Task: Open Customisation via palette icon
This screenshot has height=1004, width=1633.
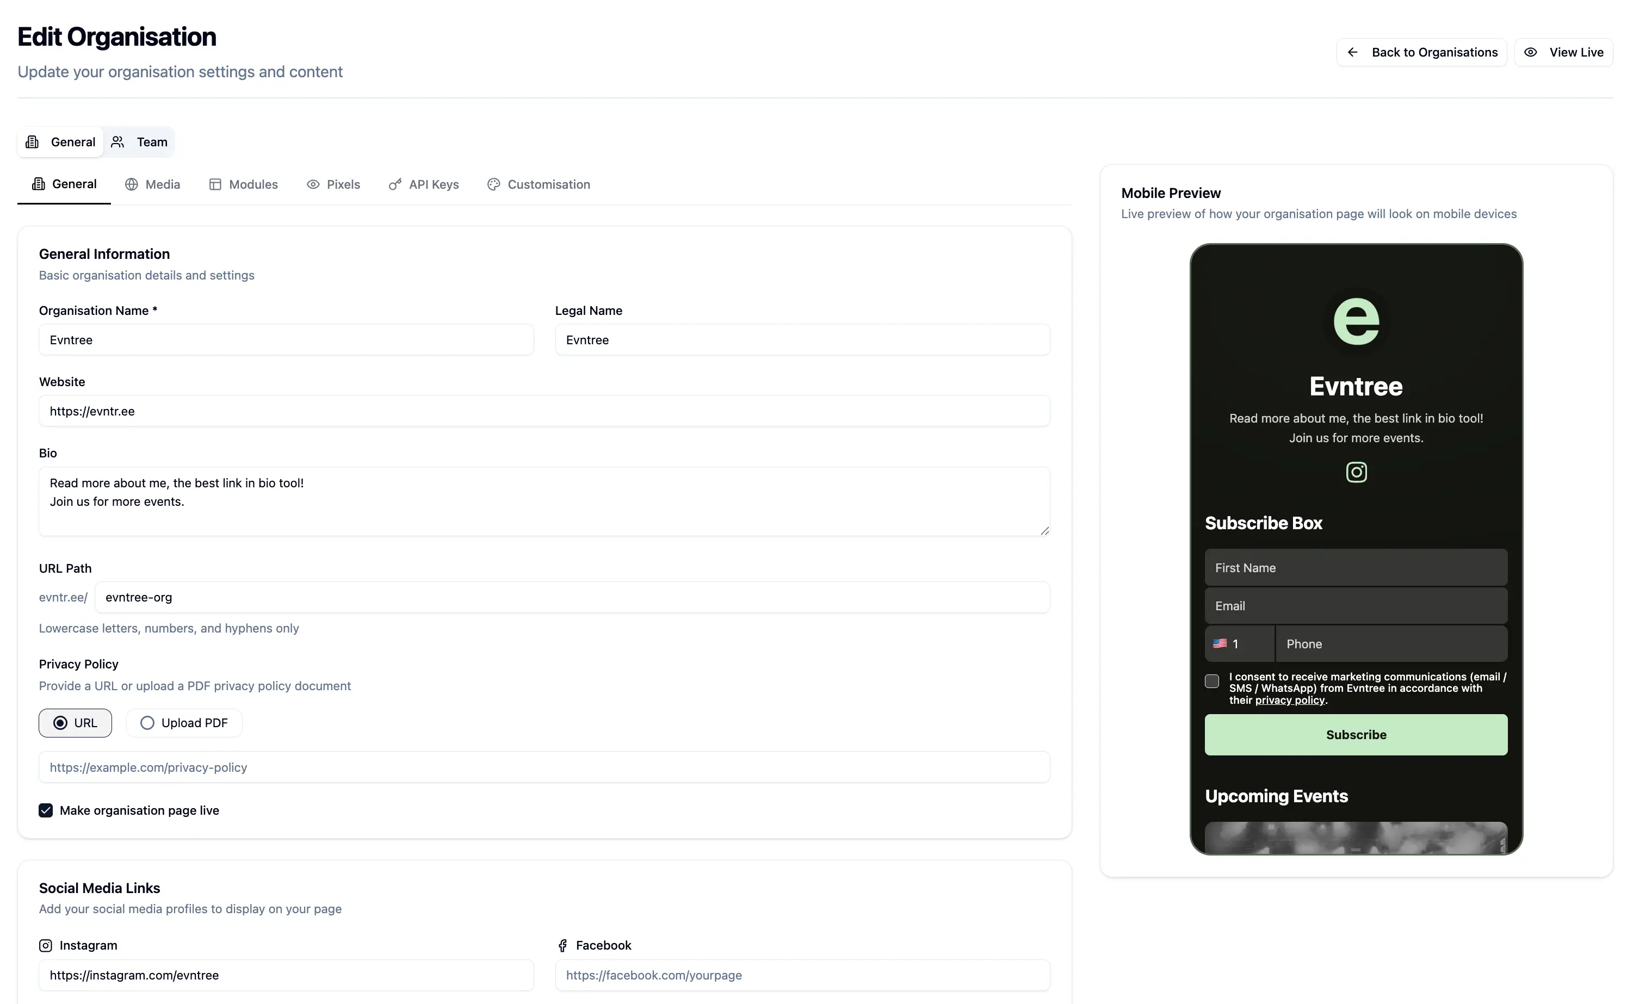Action: [493, 184]
